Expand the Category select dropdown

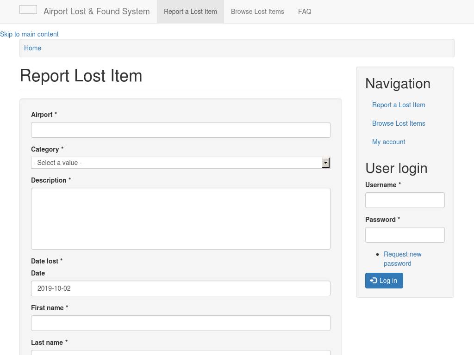[176, 163]
